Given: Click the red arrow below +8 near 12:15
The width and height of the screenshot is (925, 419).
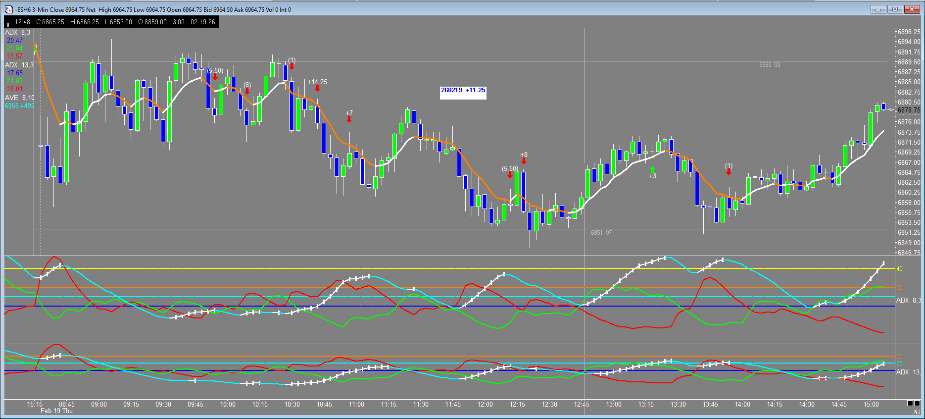Looking at the screenshot, I should (524, 161).
